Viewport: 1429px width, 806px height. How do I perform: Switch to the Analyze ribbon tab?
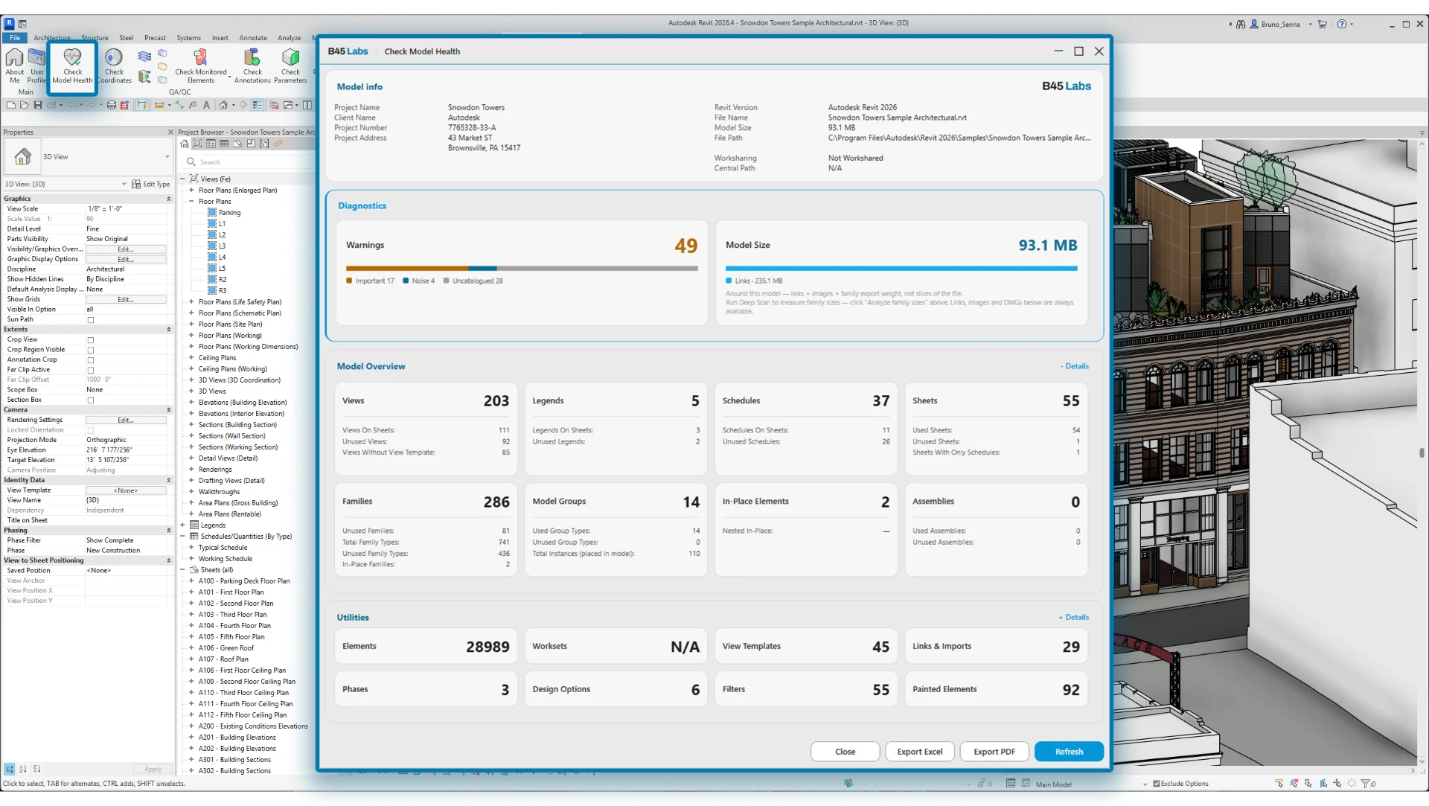(290, 38)
